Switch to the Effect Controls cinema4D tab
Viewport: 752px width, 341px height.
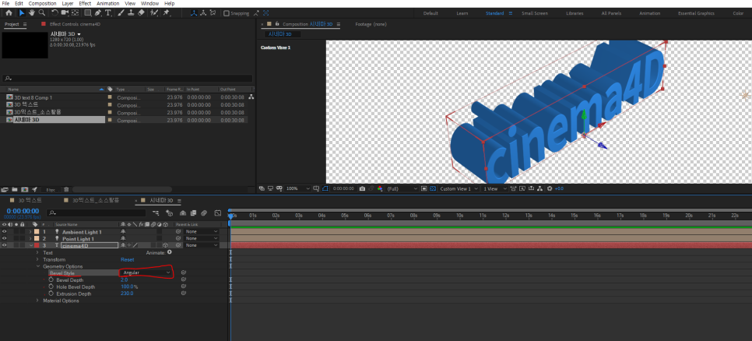pos(75,23)
